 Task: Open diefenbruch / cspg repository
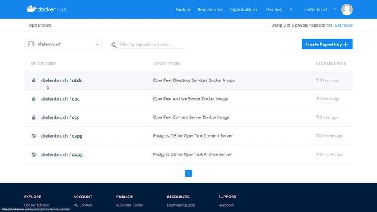coord(61,136)
